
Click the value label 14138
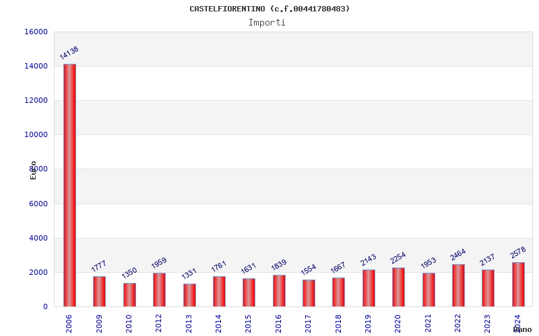pos(69,53)
